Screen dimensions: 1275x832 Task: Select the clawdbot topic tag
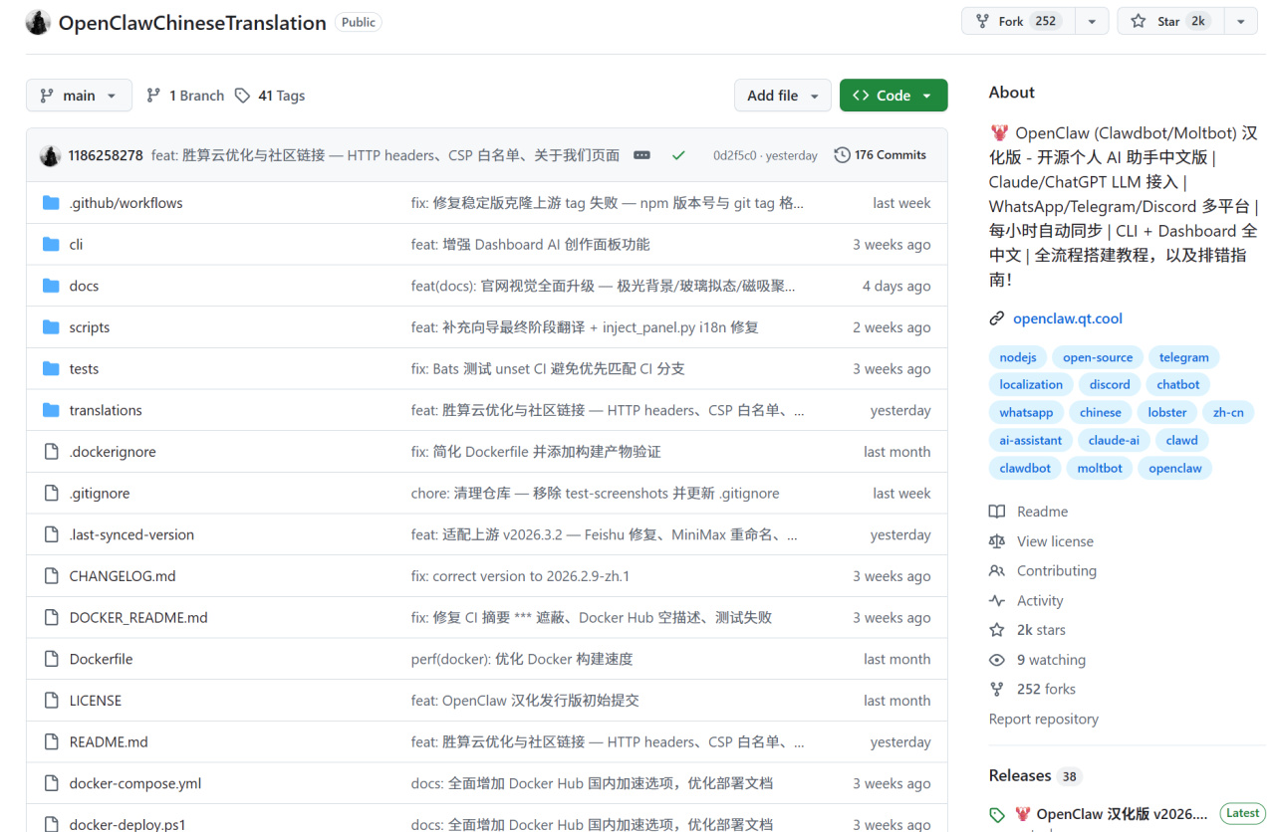point(1025,469)
